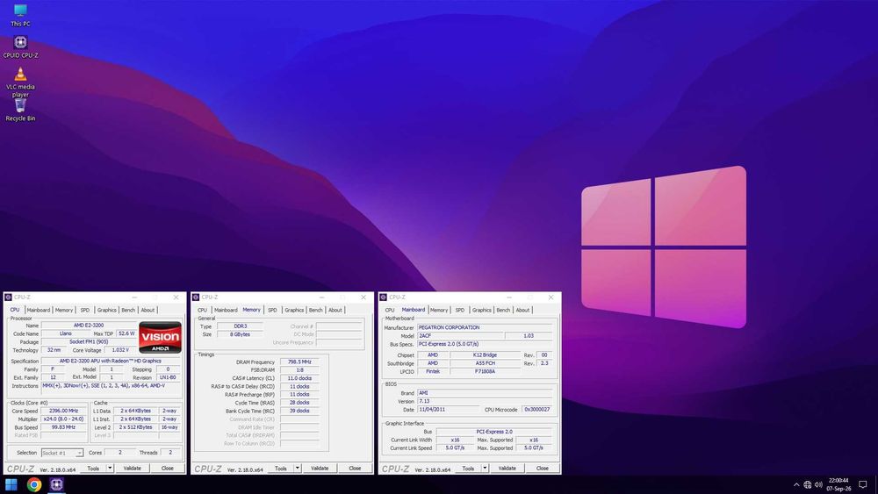The width and height of the screenshot is (878, 494).
Task: Click BIOS Brand field AMI
Action: 485,393
